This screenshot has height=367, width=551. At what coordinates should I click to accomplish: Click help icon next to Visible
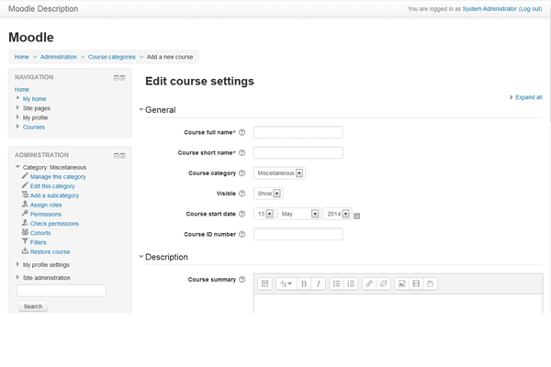click(x=242, y=194)
